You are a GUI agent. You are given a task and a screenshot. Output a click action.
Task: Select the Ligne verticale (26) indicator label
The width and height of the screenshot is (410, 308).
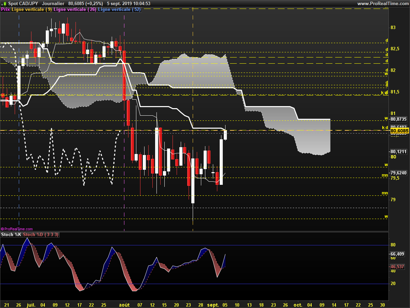[75, 10]
